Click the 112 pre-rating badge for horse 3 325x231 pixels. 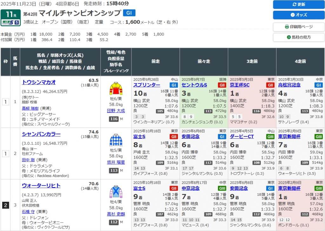pos(114,222)
